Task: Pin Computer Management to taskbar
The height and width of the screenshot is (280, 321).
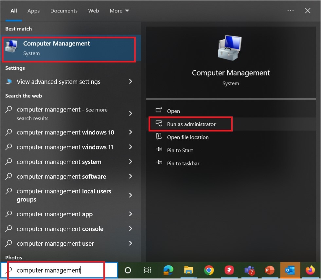Action: click(183, 164)
